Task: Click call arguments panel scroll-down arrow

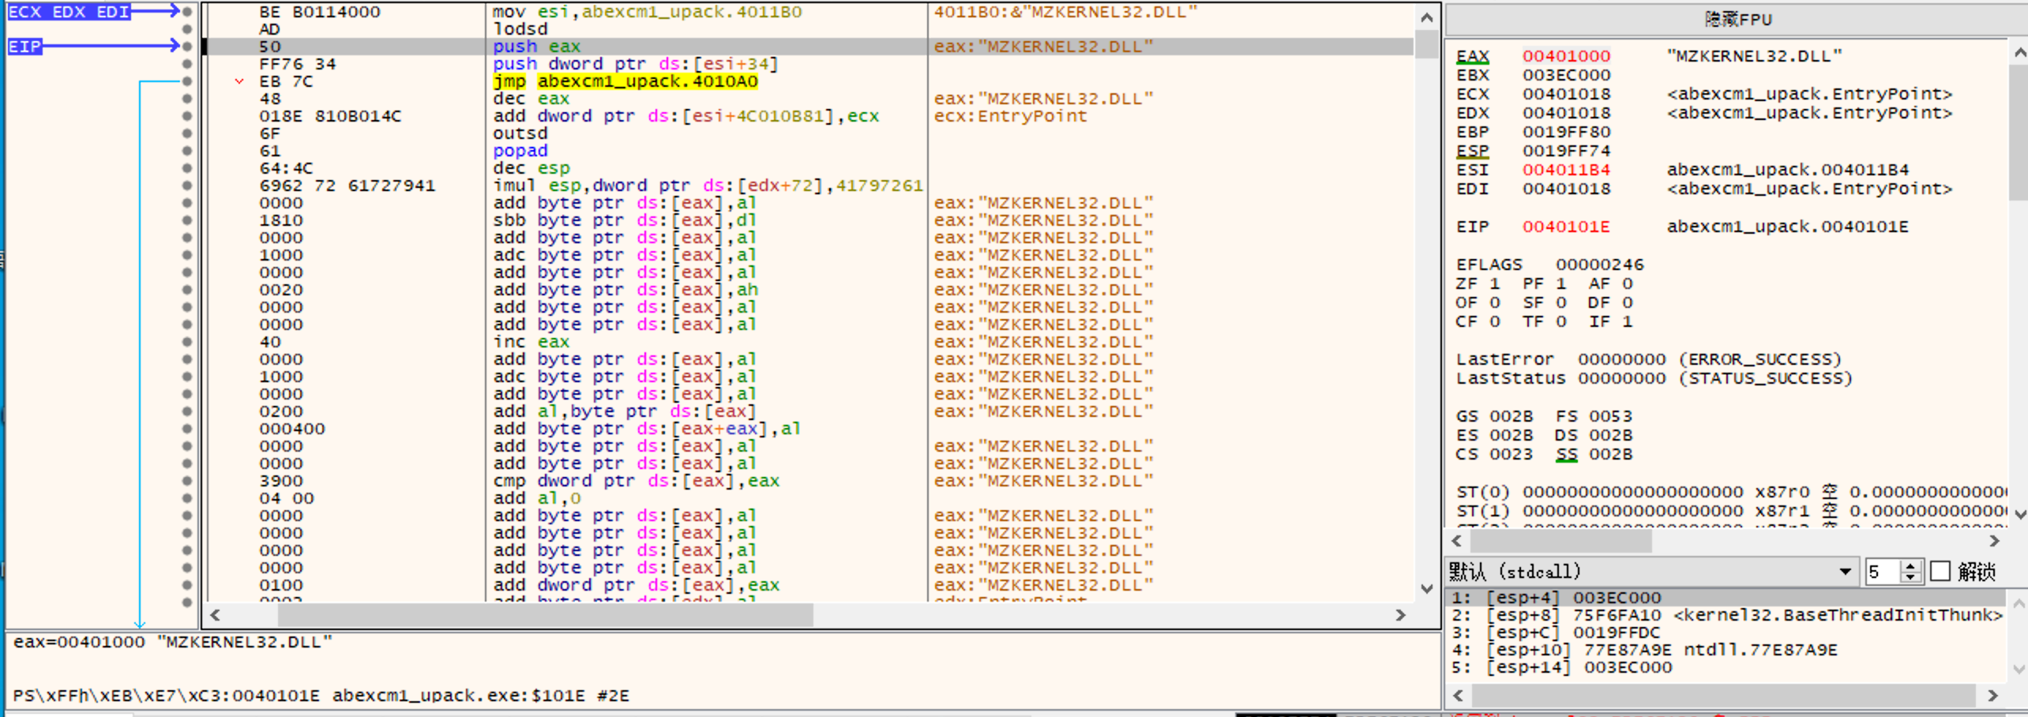Action: [2019, 670]
